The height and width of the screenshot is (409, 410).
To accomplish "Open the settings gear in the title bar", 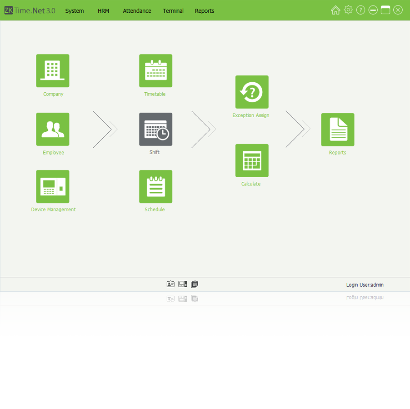I will (x=348, y=10).
